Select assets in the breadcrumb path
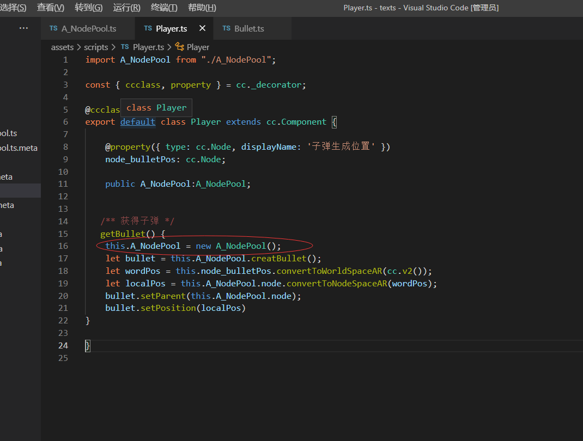Image resolution: width=583 pixels, height=441 pixels. coord(63,47)
